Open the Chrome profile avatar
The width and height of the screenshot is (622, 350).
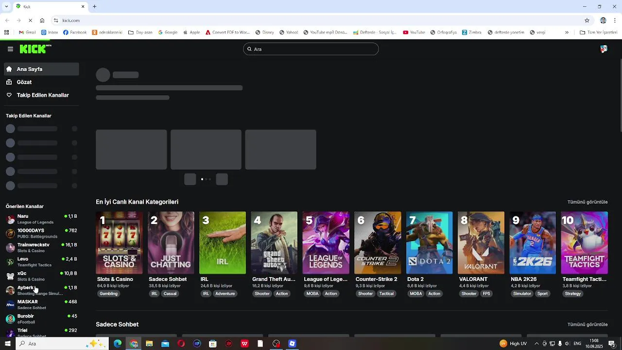(x=603, y=20)
